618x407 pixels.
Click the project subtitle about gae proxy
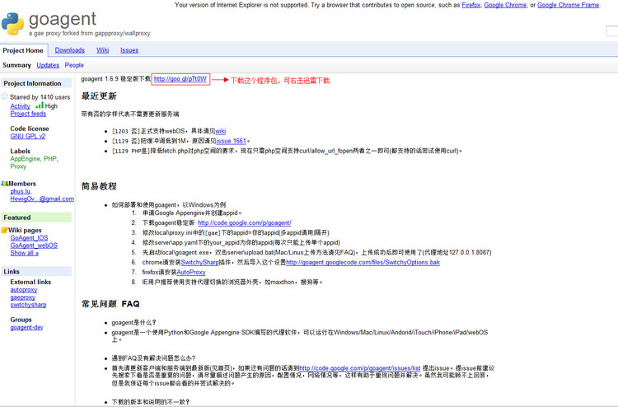pyautogui.click(x=90, y=34)
